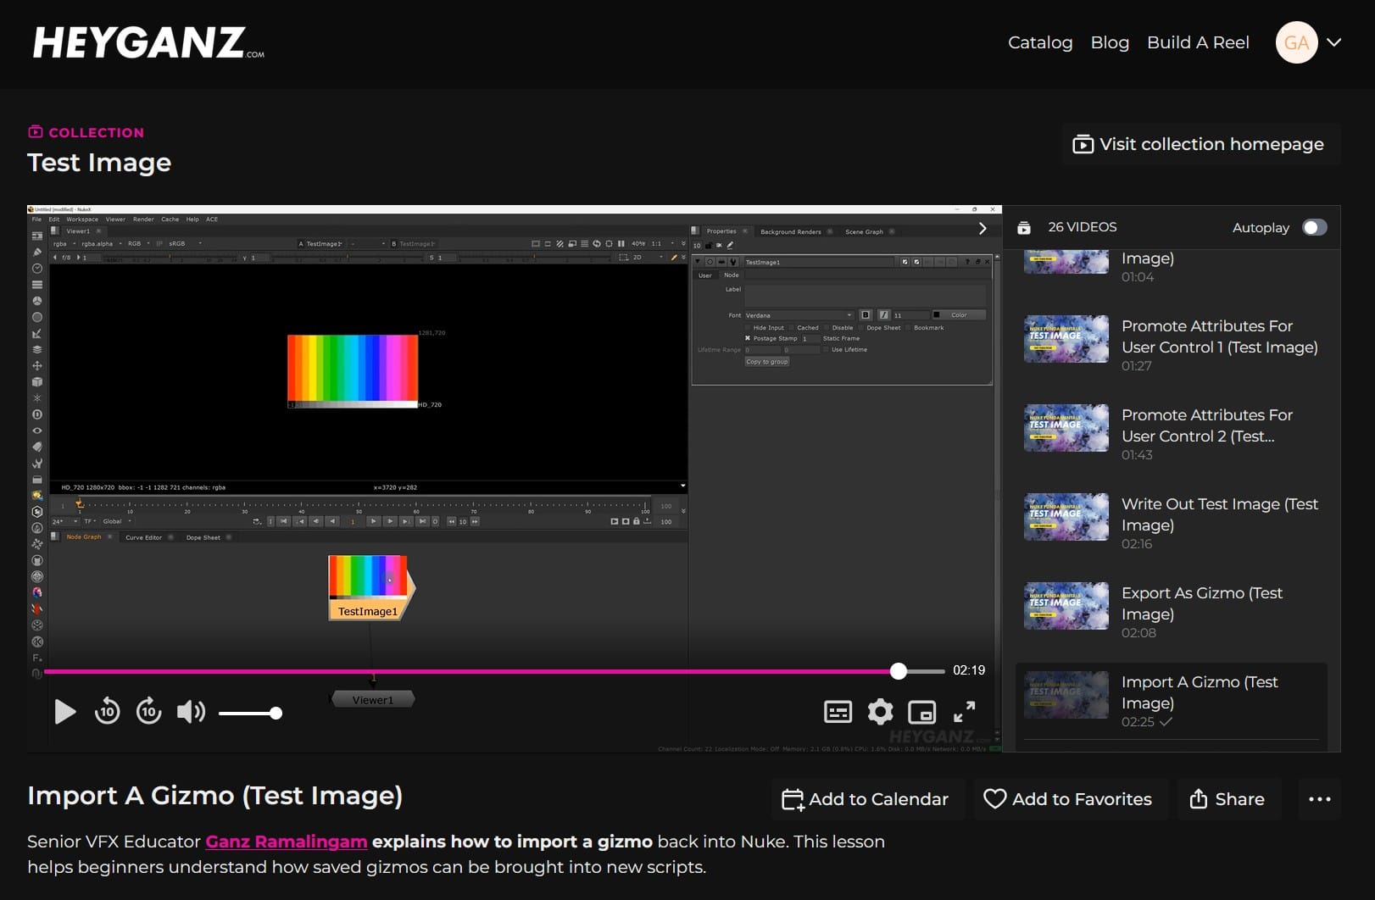
Task: Rewind the video 10 seconds
Action: 107,711
